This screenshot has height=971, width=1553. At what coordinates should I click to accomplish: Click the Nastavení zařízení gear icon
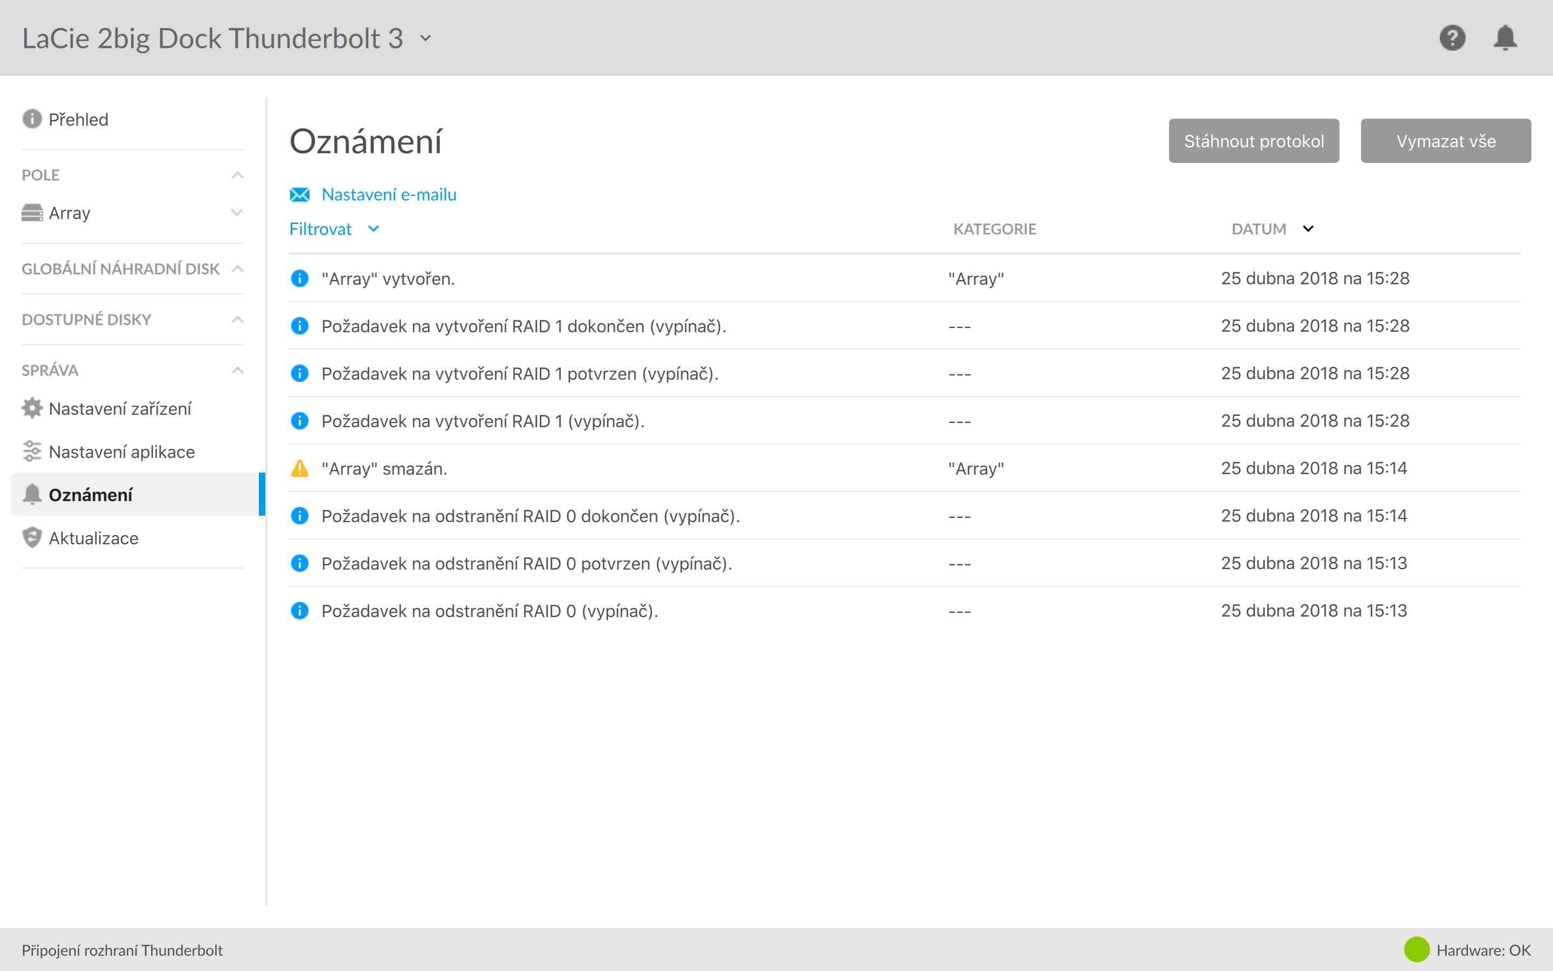pyautogui.click(x=31, y=408)
